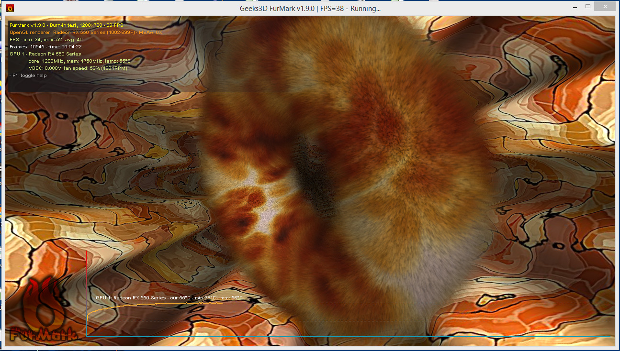Screen dimensions: 620x351
Task: Click the upper dashed line of temperature graph
Action: coord(431,303)
